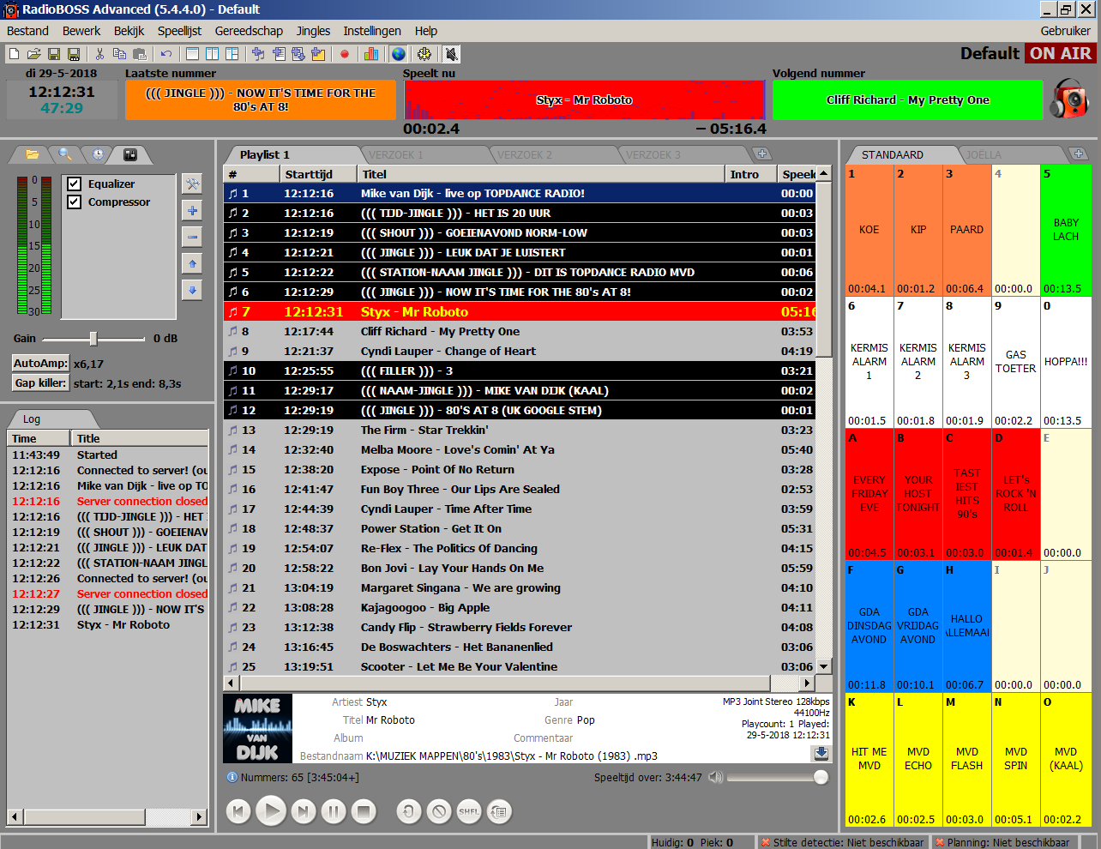Click the Stilte detectie status bar entry
The width and height of the screenshot is (1101, 849).
tap(842, 842)
